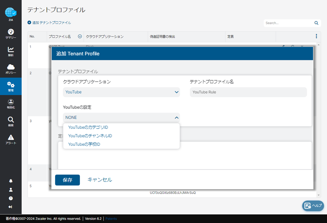Open the 有効化 activation icon
Screen dimensions: 327x223
coord(11,102)
